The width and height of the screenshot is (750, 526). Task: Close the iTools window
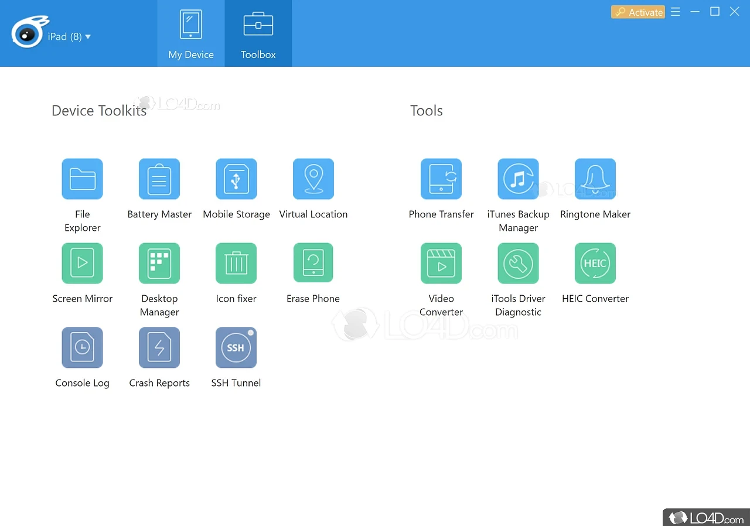(x=734, y=12)
